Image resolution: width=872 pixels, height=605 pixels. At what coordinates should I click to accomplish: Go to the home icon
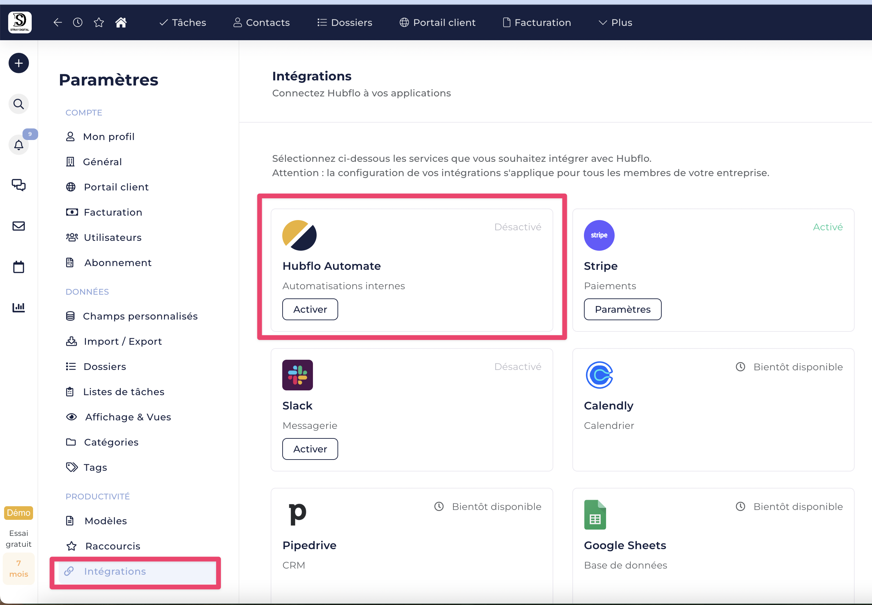click(x=121, y=22)
